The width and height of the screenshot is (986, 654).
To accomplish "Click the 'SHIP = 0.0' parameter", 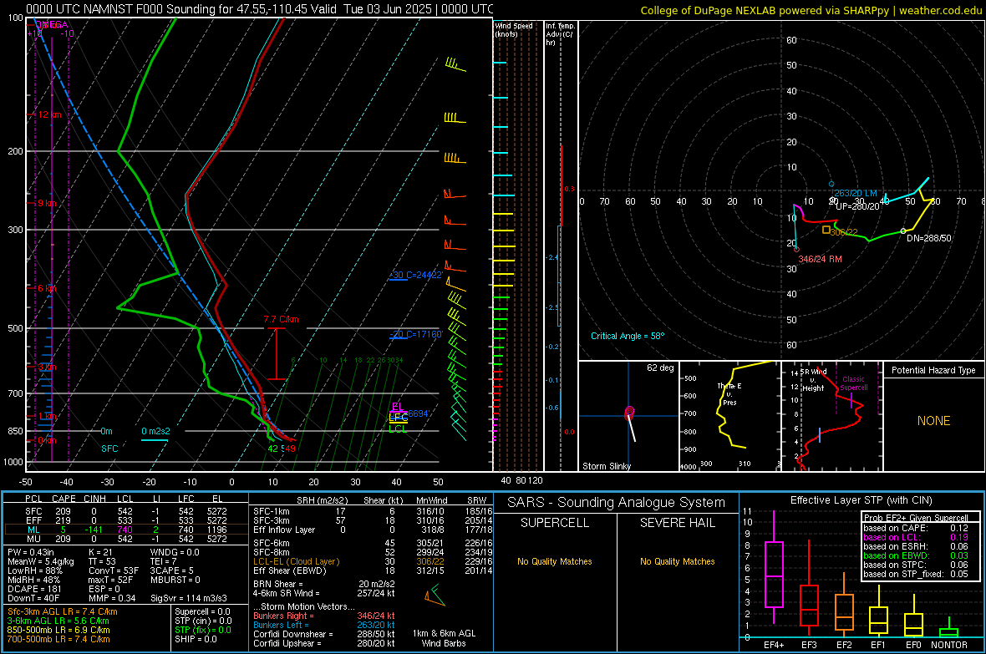I will click(x=196, y=639).
